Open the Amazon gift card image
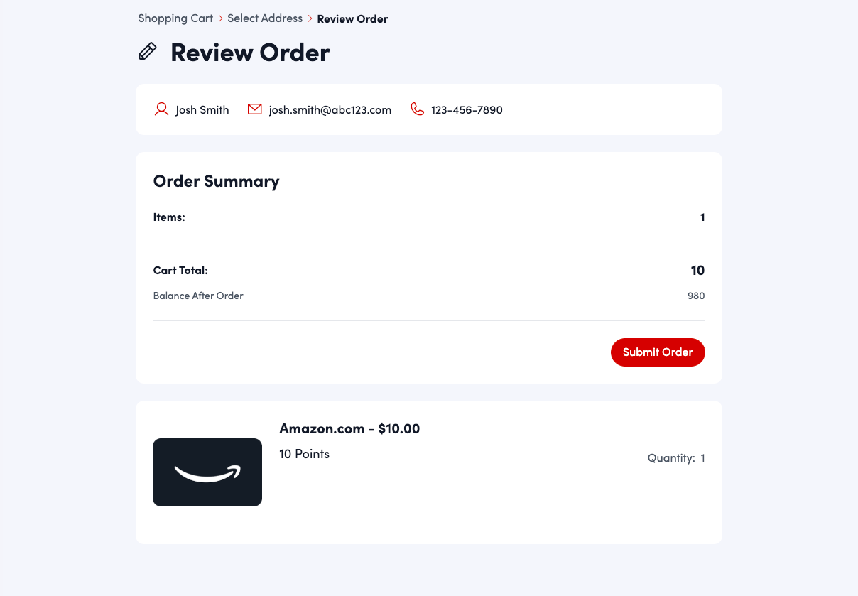The width and height of the screenshot is (858, 596). [x=207, y=472]
